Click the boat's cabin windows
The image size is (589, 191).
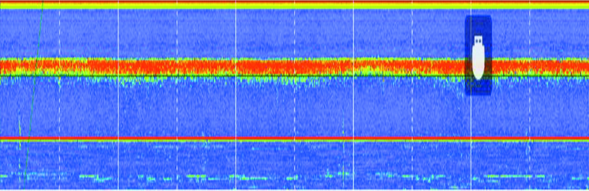click(478, 40)
